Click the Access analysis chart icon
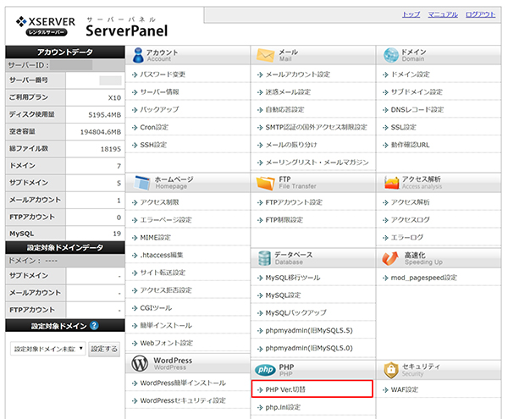 click(392, 183)
